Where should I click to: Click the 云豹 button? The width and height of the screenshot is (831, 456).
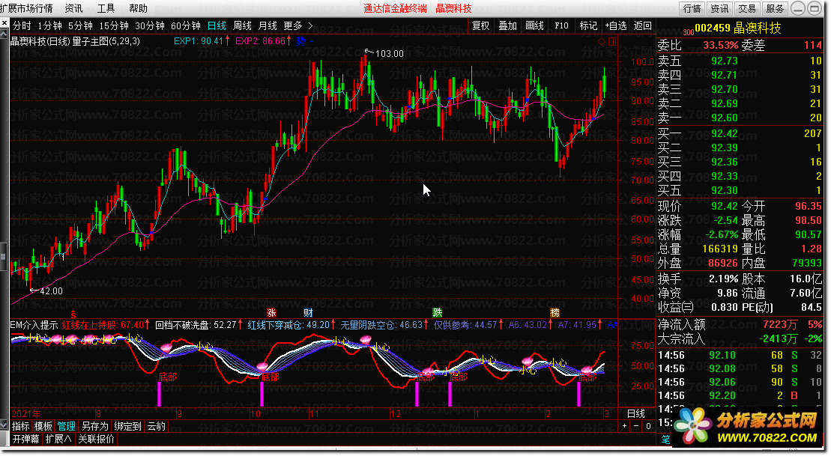point(157,426)
